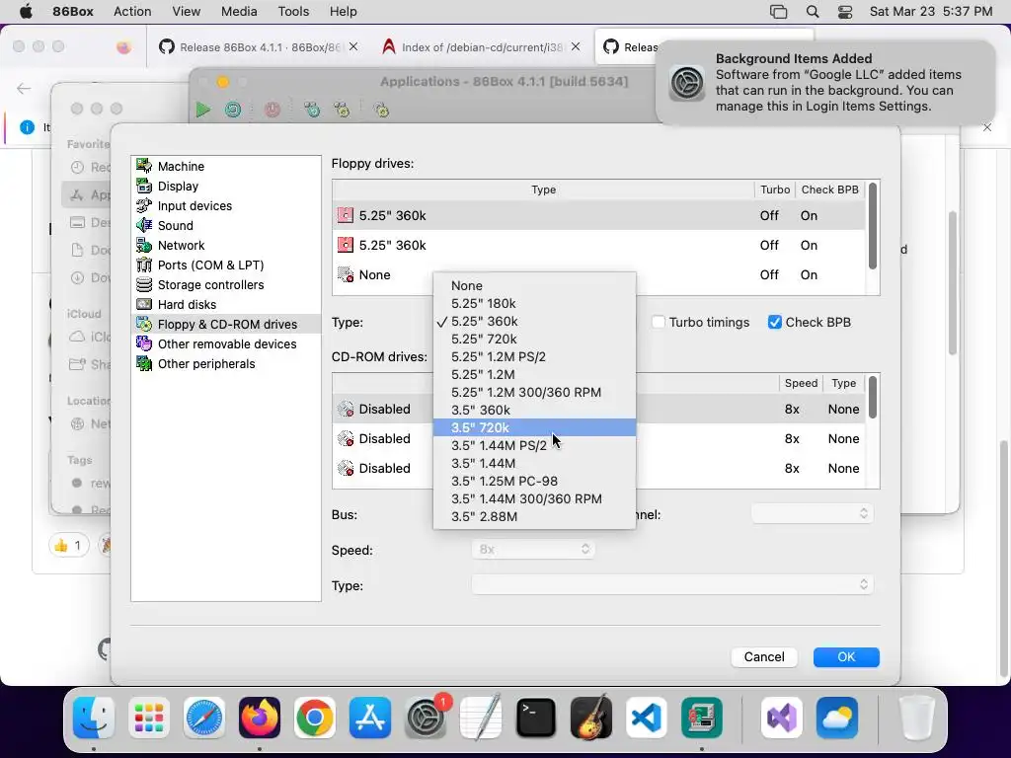Choose 5.25" 720k floppy type
Viewport: 1011px width, 758px height.
(534, 340)
